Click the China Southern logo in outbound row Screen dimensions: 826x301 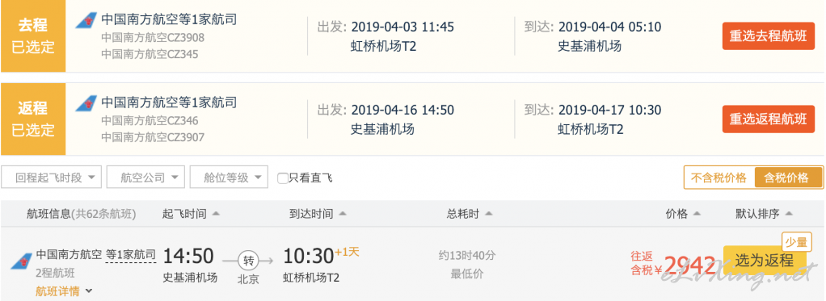[x=86, y=20]
